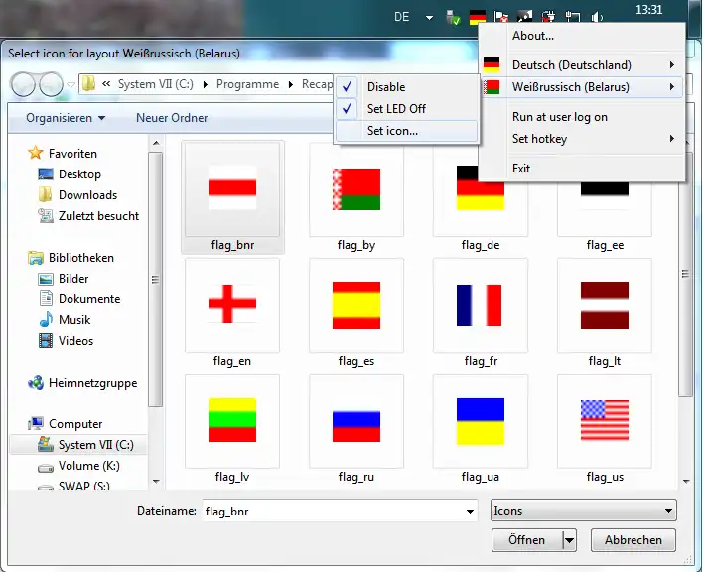Click the breadcrumb overflow chevrons
The height and width of the screenshot is (572, 703).
click(106, 83)
